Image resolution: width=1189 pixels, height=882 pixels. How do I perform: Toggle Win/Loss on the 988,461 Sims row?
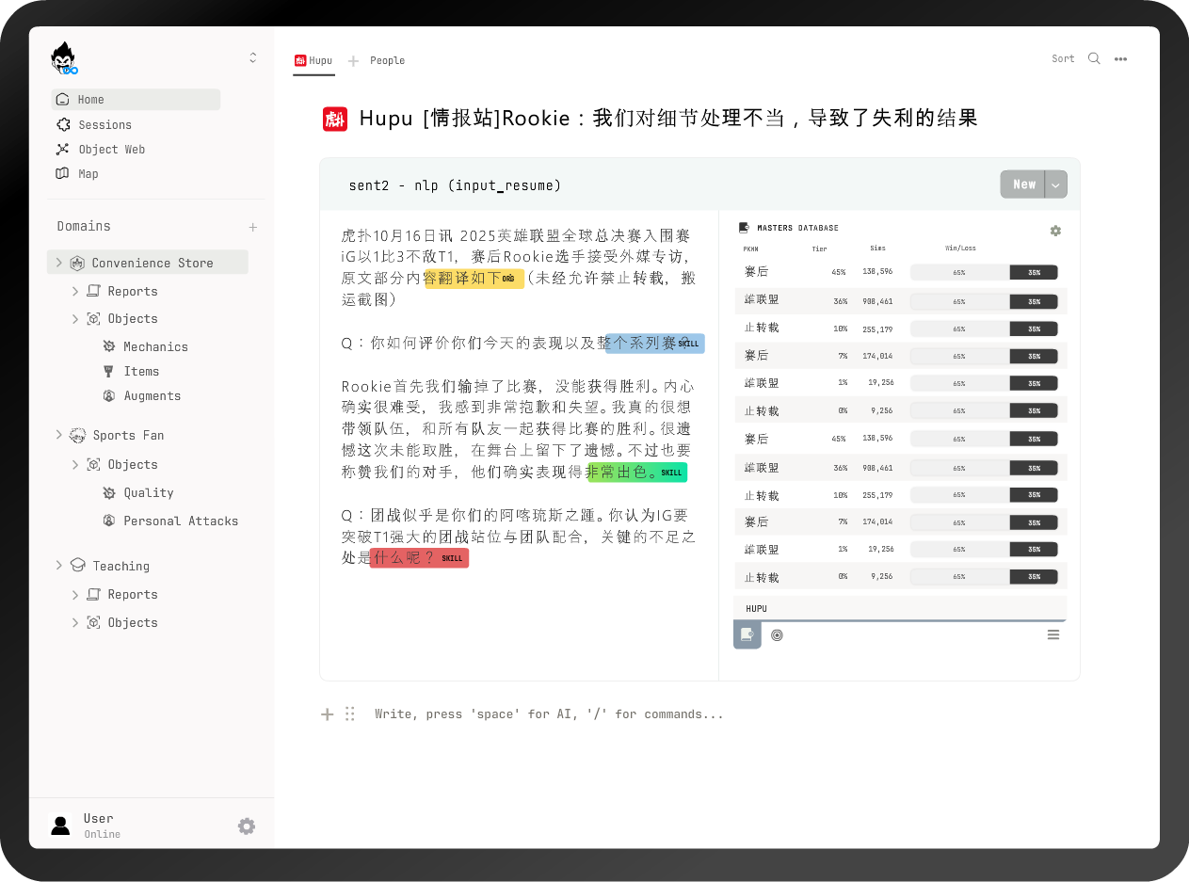click(x=1034, y=301)
